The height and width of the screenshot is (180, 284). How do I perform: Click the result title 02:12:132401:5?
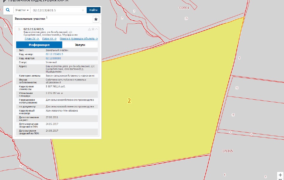coord(33,29)
